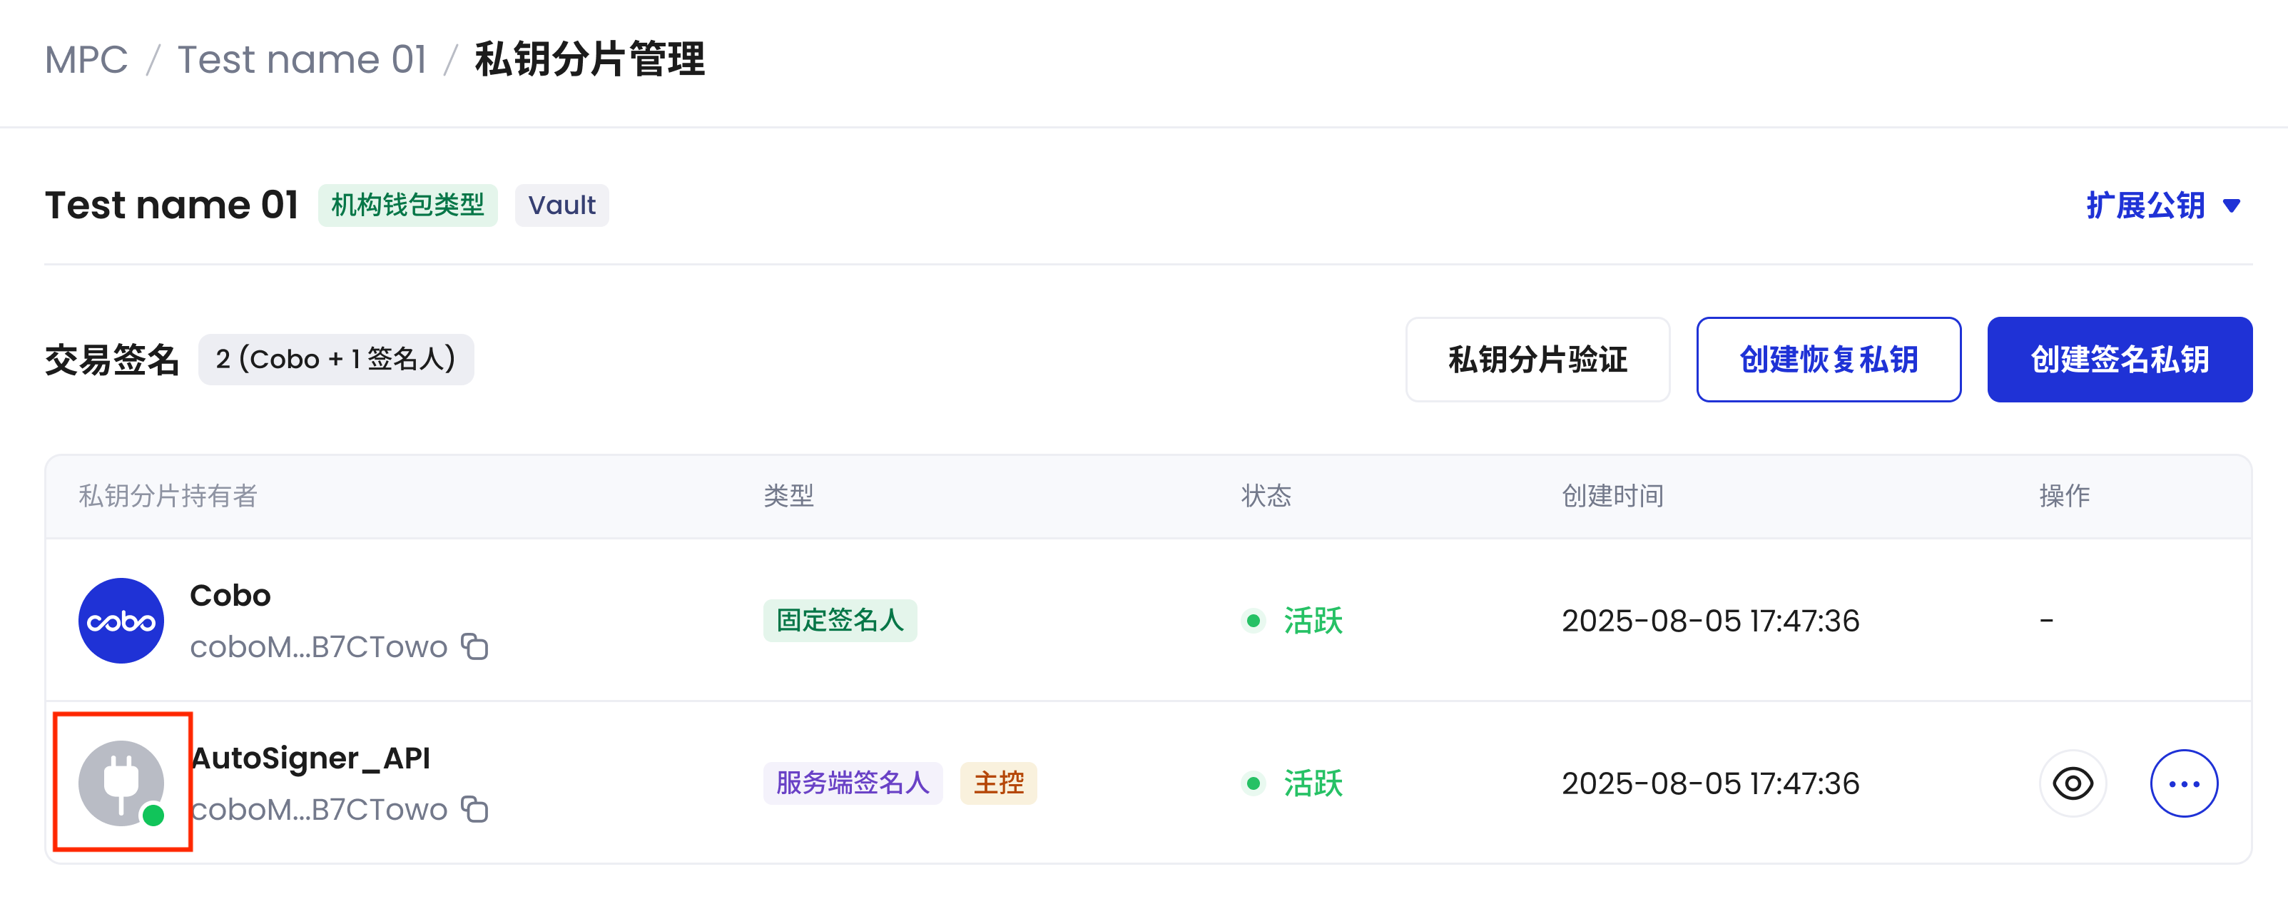
Task: Copy Cobo's coboM...B7CTowo address
Action: pyautogui.click(x=476, y=646)
